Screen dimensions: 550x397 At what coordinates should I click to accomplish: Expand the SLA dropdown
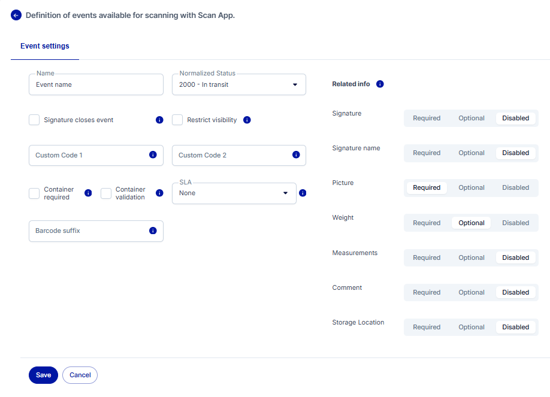234,193
